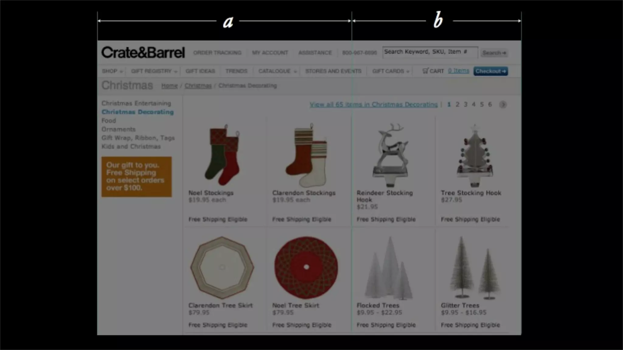This screenshot has height=350, width=623.
Task: Click the next page arrow icon
Action: click(x=503, y=105)
